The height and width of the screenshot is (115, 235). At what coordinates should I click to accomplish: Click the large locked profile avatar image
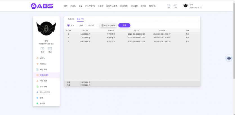point(46,28)
